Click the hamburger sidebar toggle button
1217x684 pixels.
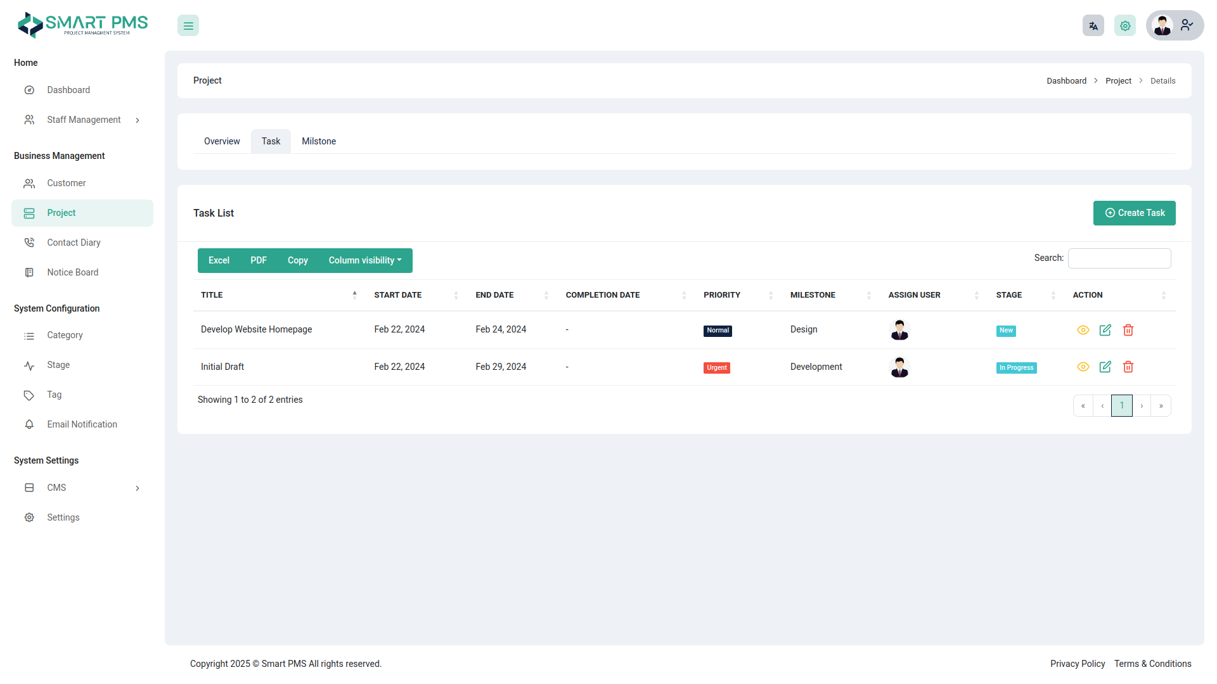188,26
